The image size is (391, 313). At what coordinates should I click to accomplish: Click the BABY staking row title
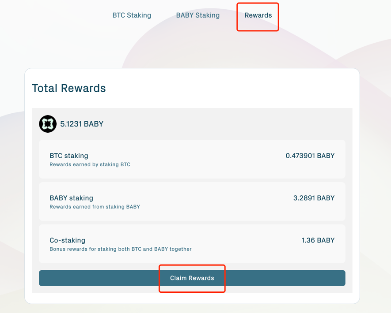pyautogui.click(x=71, y=198)
